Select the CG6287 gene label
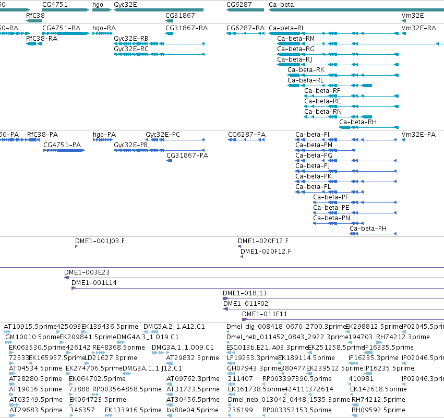 [x=239, y=5]
